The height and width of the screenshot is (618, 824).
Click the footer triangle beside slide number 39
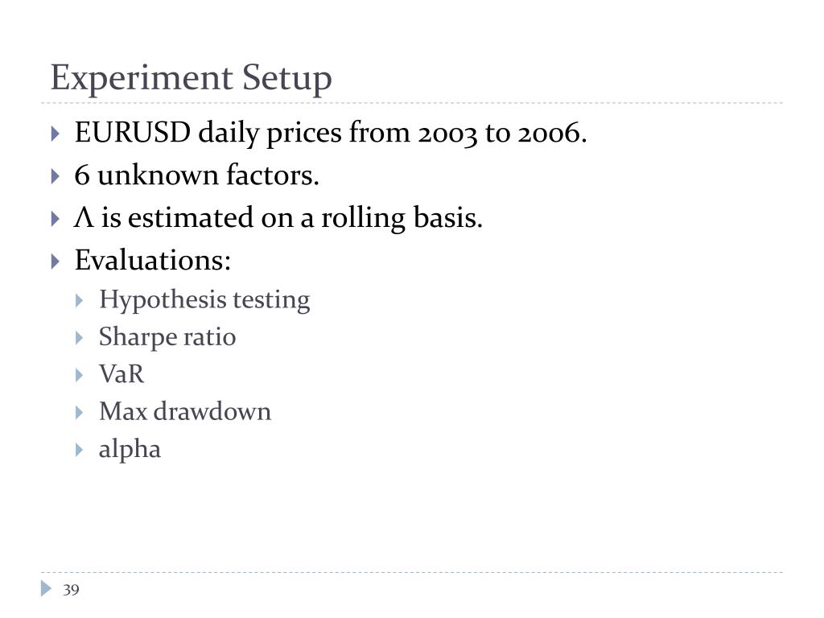(x=46, y=588)
